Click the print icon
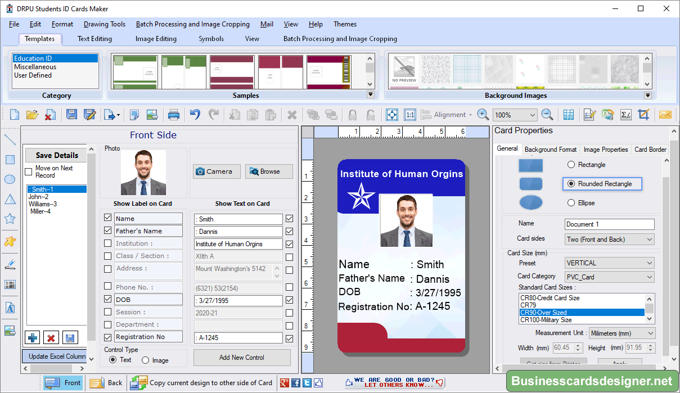The image size is (680, 393). (x=174, y=115)
